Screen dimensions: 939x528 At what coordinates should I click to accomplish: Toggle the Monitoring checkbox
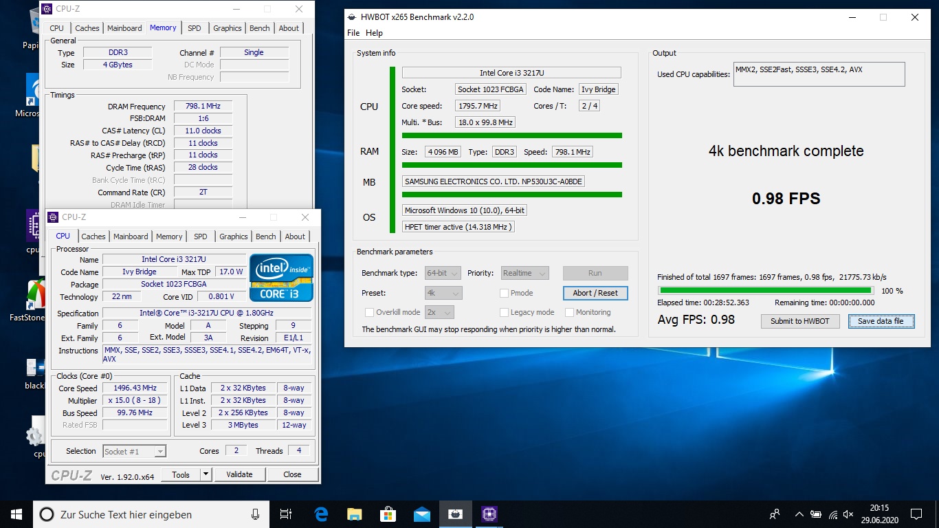[x=569, y=312]
